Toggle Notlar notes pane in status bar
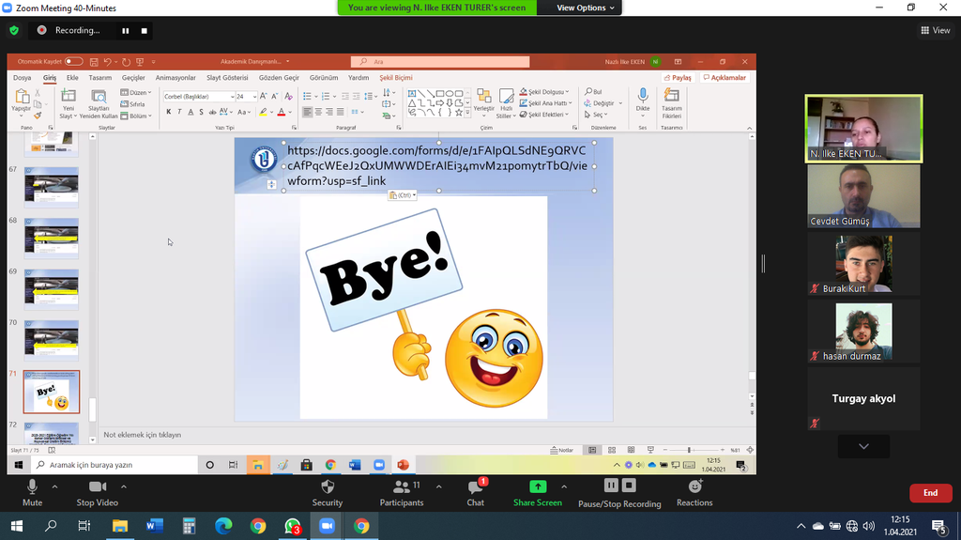The image size is (961, 540). (562, 450)
